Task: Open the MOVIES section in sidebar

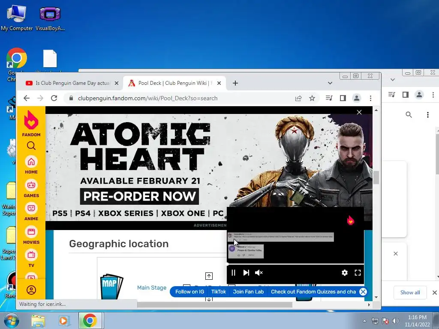Action: pos(31,235)
